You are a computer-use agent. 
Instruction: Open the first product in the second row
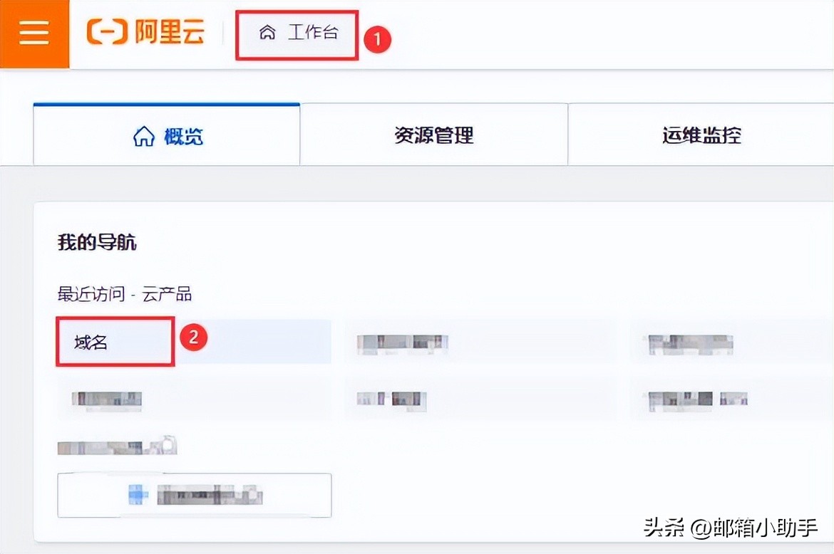tap(107, 399)
